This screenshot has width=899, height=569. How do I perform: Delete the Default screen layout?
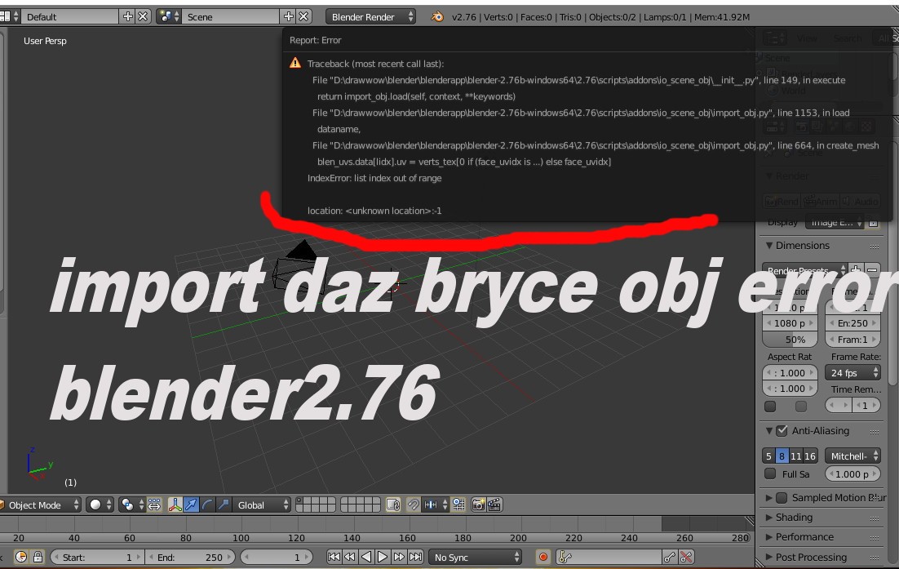[143, 16]
